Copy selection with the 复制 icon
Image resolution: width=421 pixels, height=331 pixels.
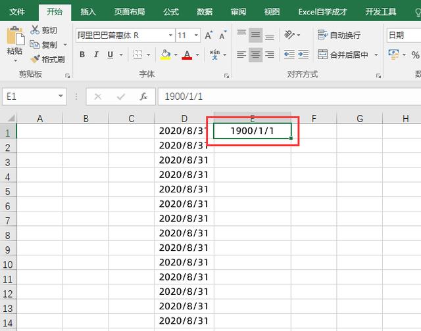click(34, 45)
